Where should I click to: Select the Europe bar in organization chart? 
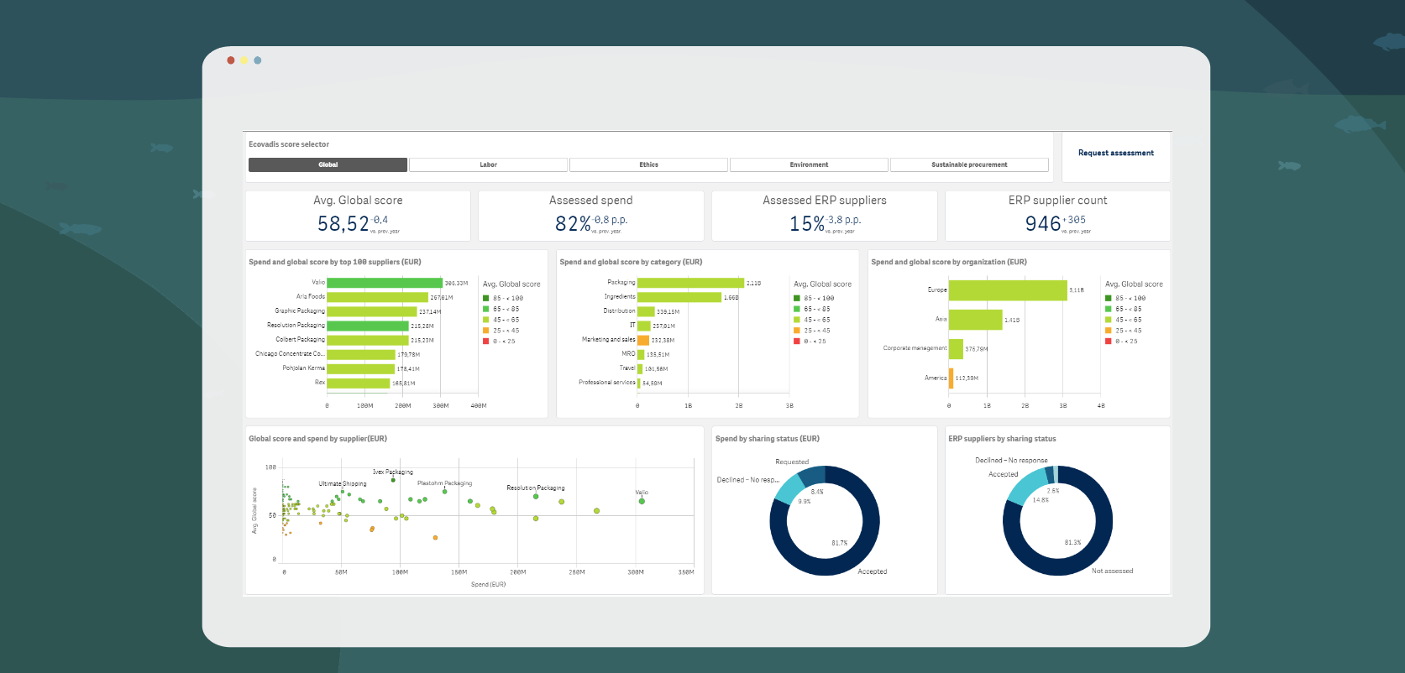coord(1007,290)
